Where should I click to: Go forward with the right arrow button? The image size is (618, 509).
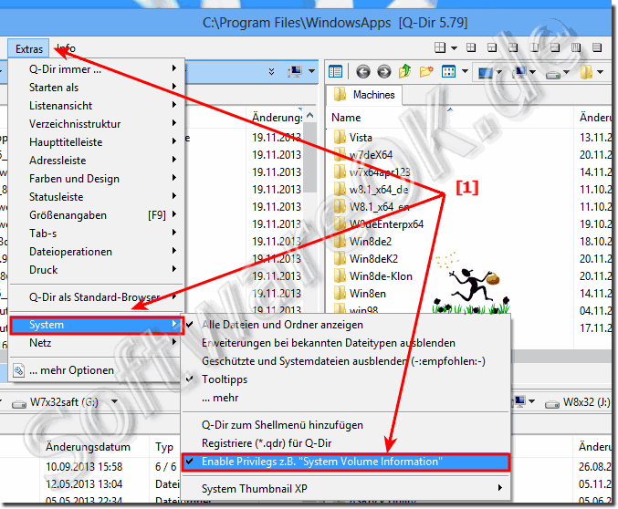(384, 72)
